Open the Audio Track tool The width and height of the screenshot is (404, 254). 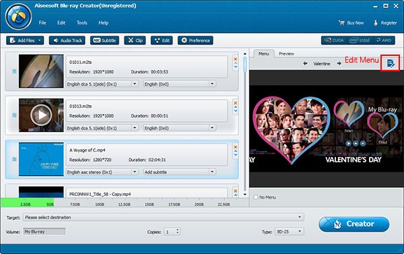pos(67,40)
